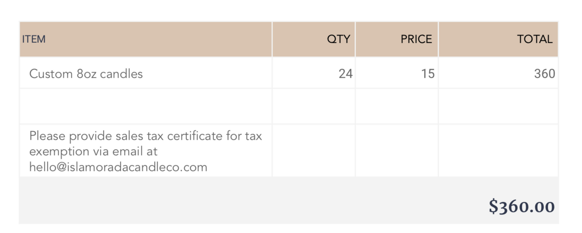The width and height of the screenshot is (582, 233).
Task: Select the quantity cell showing 24
Action: click(x=314, y=73)
